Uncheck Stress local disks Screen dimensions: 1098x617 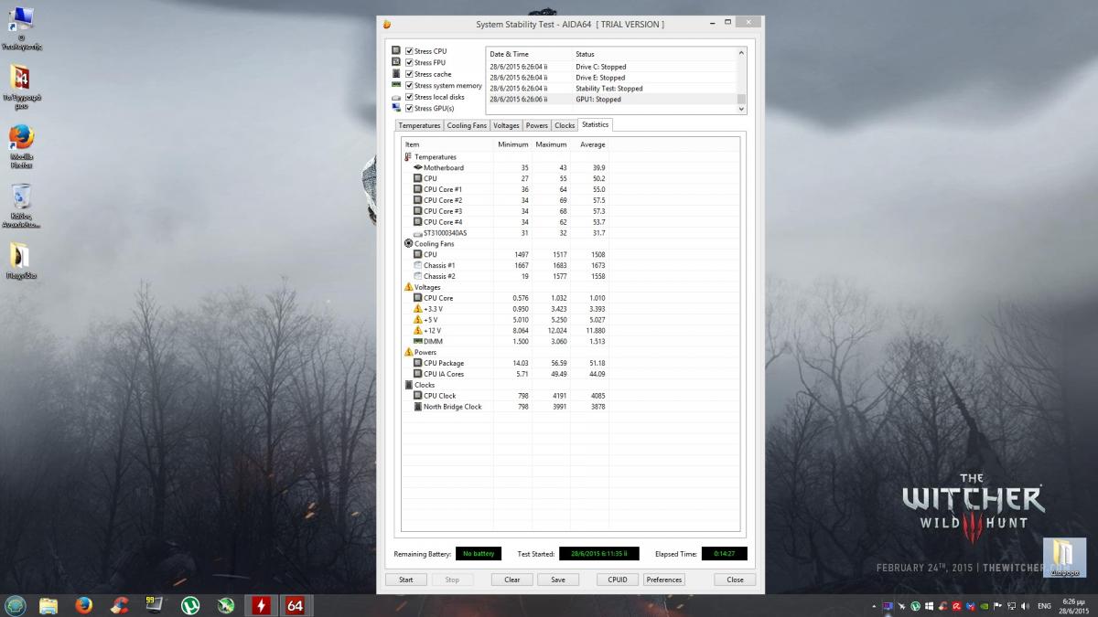point(409,97)
